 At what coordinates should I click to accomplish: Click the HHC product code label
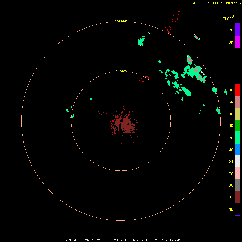coord(236,16)
